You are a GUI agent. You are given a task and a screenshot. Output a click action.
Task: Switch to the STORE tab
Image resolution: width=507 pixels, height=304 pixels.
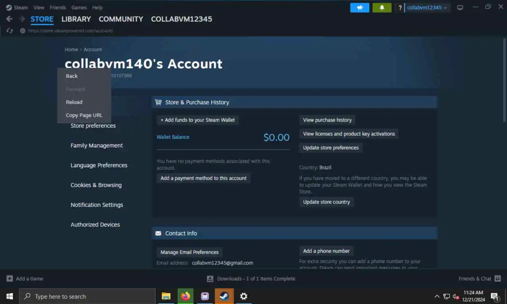(x=42, y=19)
